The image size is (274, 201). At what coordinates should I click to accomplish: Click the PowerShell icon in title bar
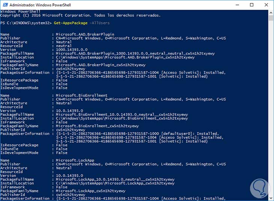(5, 5)
